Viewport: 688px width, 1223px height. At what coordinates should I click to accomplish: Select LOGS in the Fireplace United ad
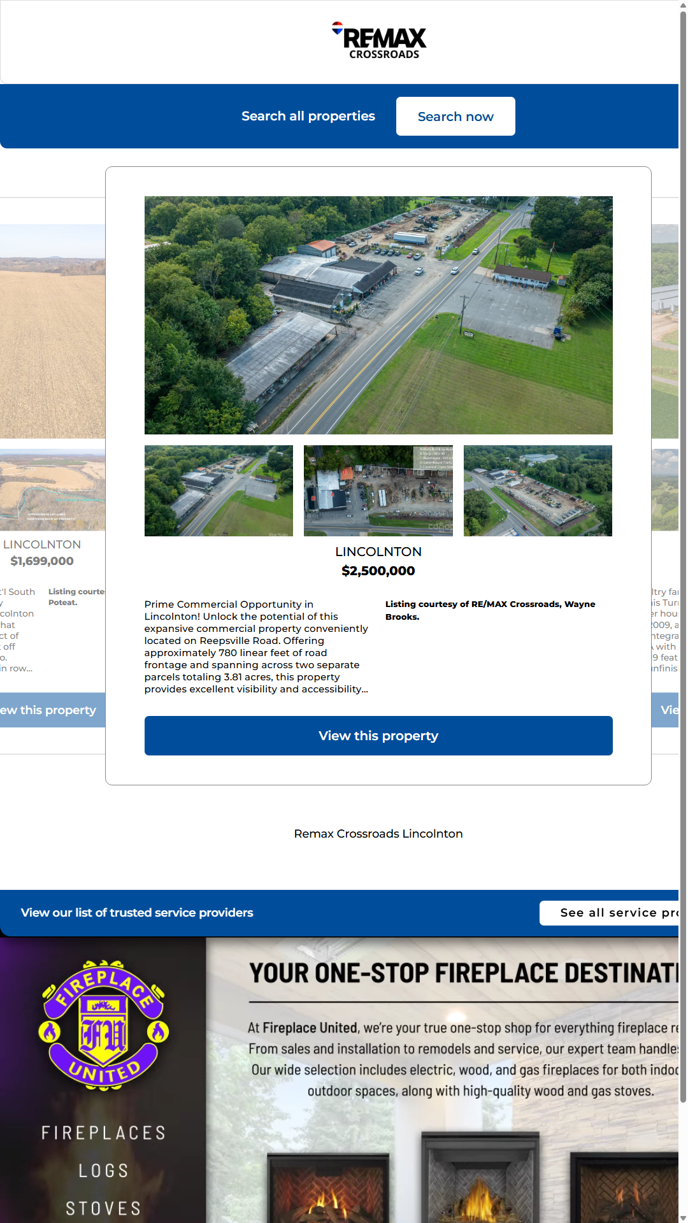point(104,1171)
